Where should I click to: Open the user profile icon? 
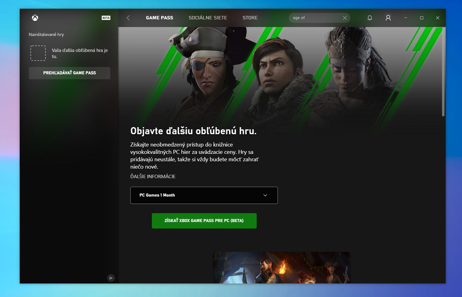(x=388, y=18)
